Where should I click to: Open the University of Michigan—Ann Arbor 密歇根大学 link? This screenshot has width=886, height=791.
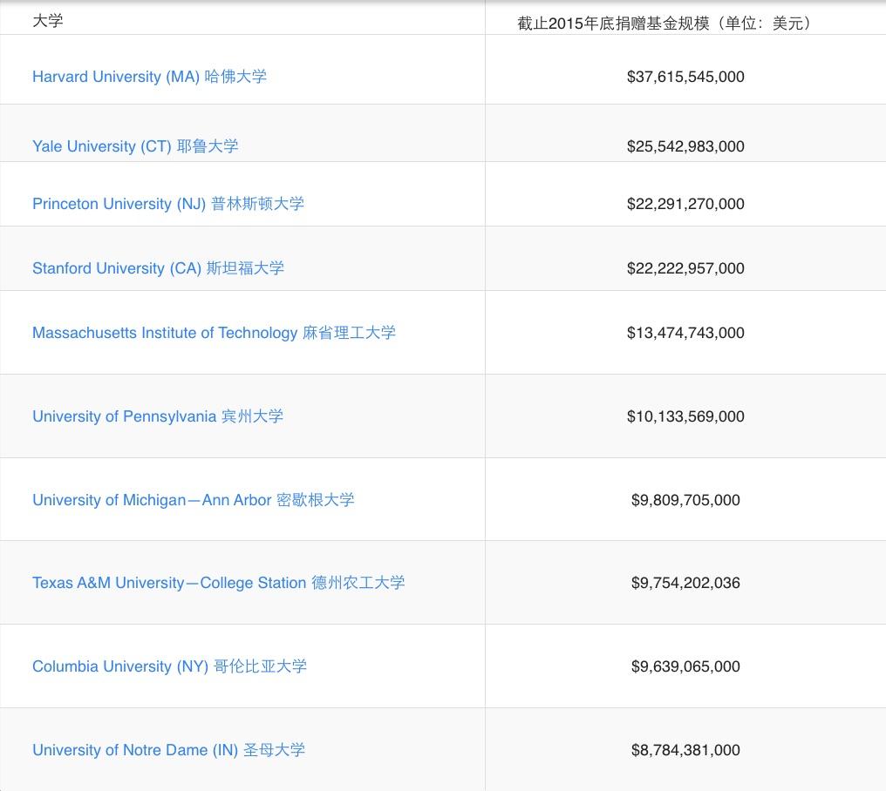click(194, 499)
